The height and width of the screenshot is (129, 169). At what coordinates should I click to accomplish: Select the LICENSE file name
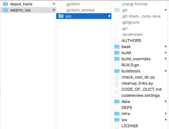(130, 126)
